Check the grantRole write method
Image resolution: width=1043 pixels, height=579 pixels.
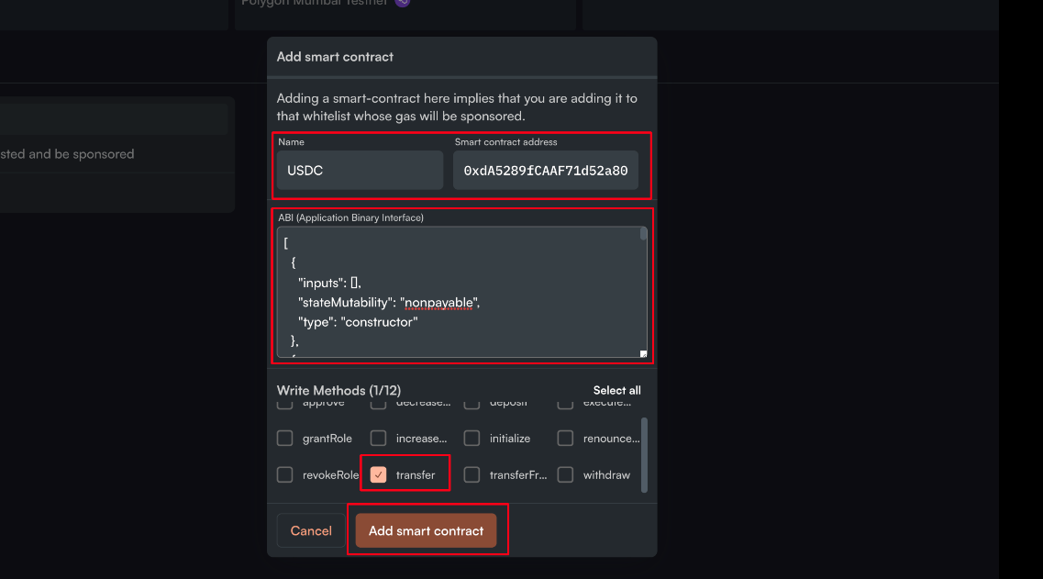point(285,439)
